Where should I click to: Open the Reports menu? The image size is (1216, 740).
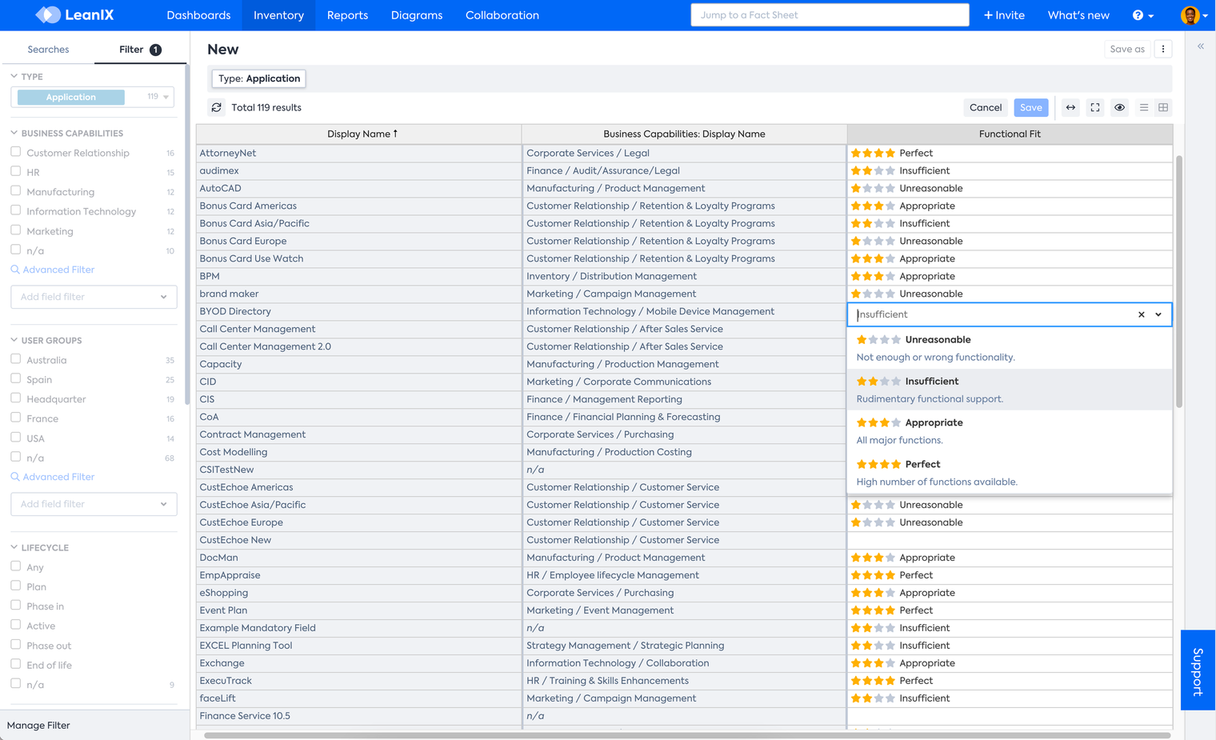(347, 15)
